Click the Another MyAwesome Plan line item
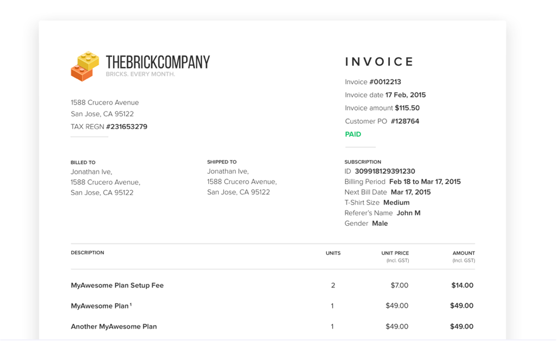 coord(114,326)
